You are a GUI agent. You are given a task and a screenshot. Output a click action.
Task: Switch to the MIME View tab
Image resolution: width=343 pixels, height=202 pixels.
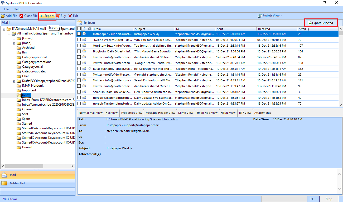[x=186, y=113]
